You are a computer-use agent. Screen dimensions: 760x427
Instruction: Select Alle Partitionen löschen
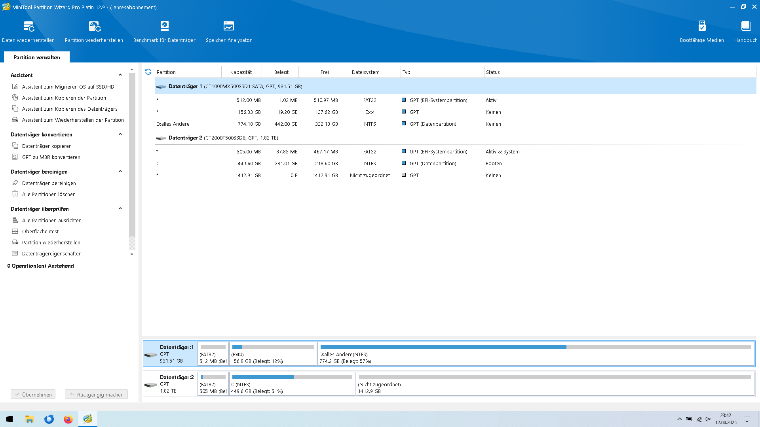(x=49, y=194)
